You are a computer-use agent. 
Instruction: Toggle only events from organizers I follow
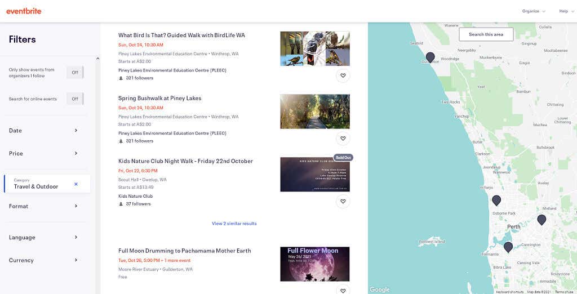tap(75, 72)
